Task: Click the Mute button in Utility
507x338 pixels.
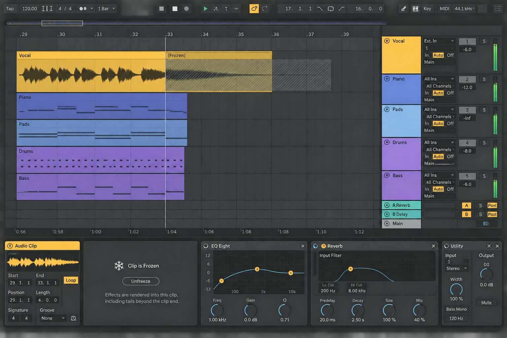Action: click(x=486, y=303)
